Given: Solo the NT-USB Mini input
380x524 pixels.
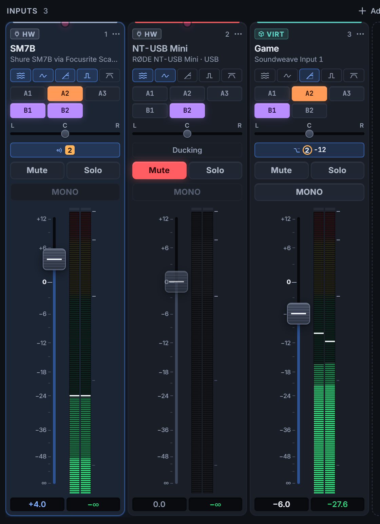Looking at the screenshot, I should [215, 170].
